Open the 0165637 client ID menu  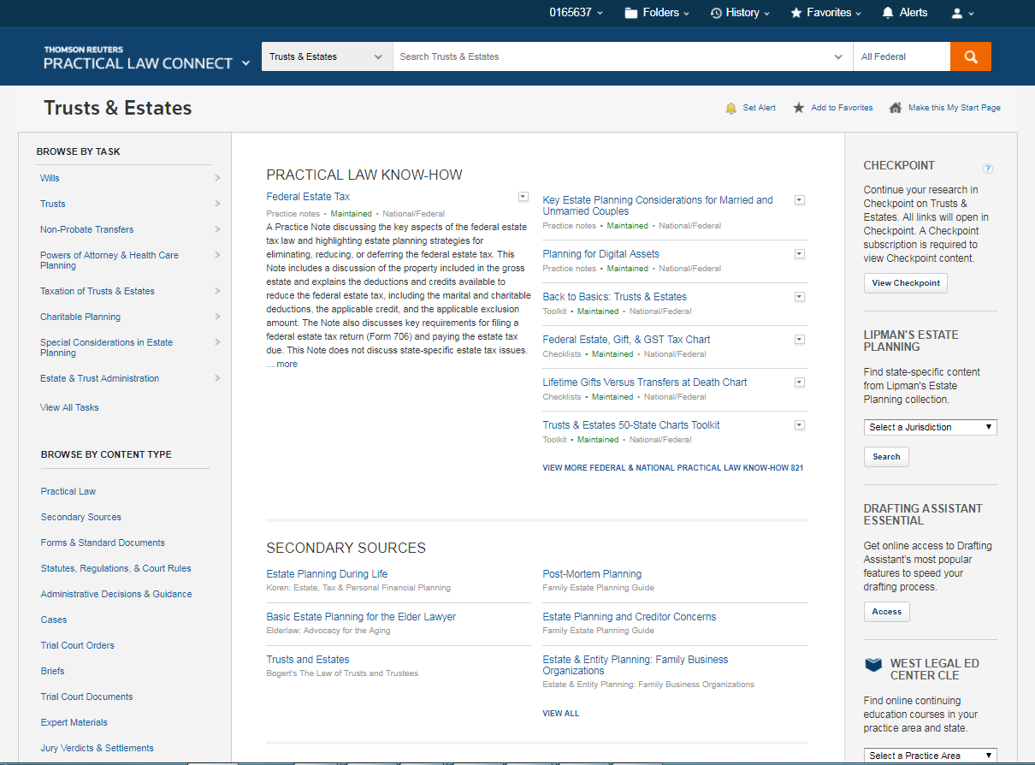(x=576, y=13)
